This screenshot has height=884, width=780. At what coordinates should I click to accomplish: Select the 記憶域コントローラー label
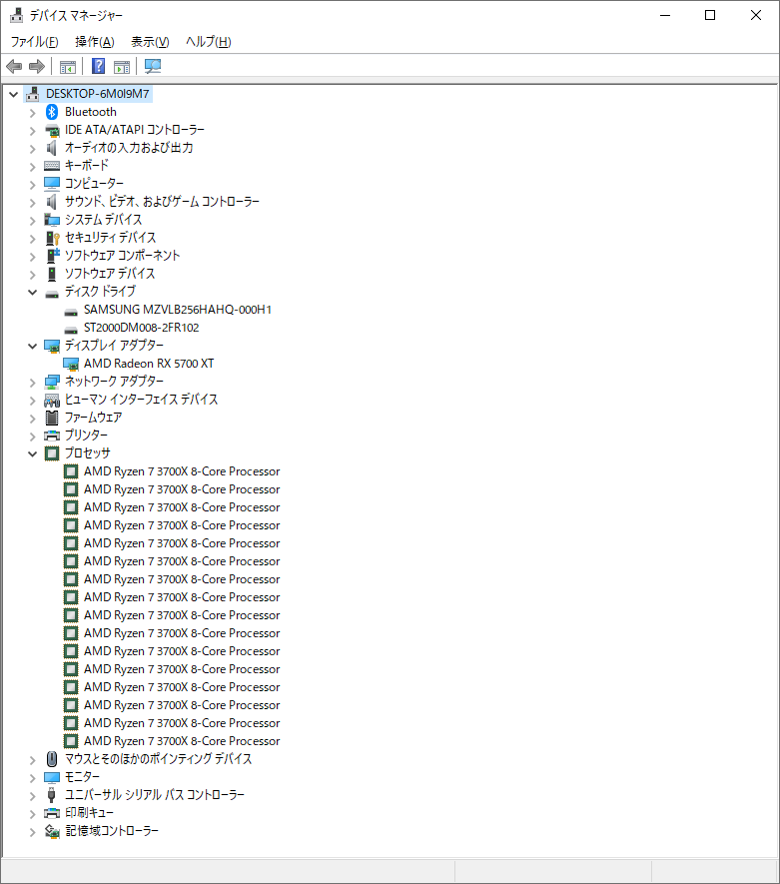point(112,831)
